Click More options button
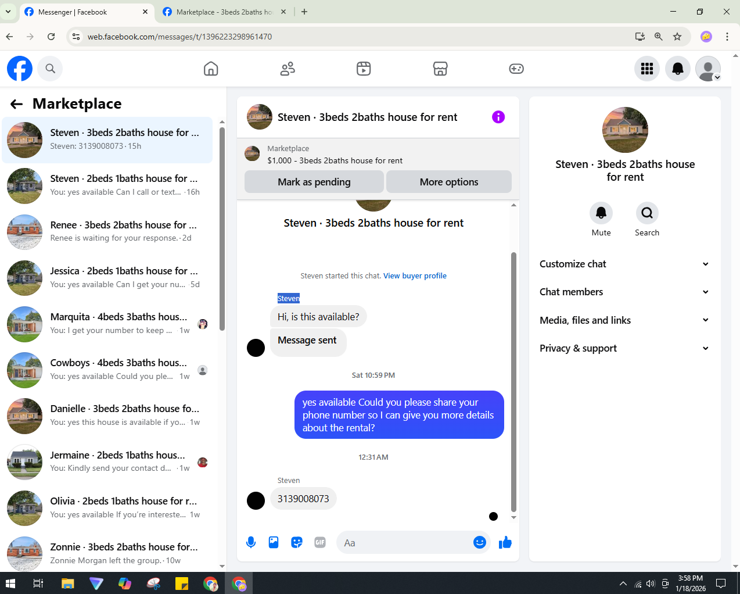Viewport: 740px width, 594px height. (449, 182)
